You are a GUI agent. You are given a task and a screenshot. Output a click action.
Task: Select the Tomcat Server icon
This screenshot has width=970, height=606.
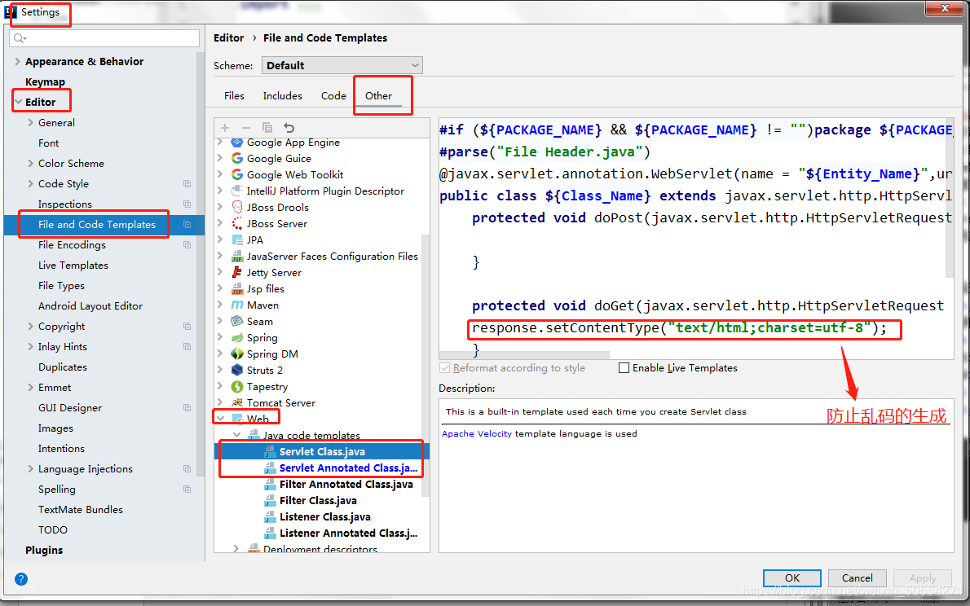(x=237, y=402)
